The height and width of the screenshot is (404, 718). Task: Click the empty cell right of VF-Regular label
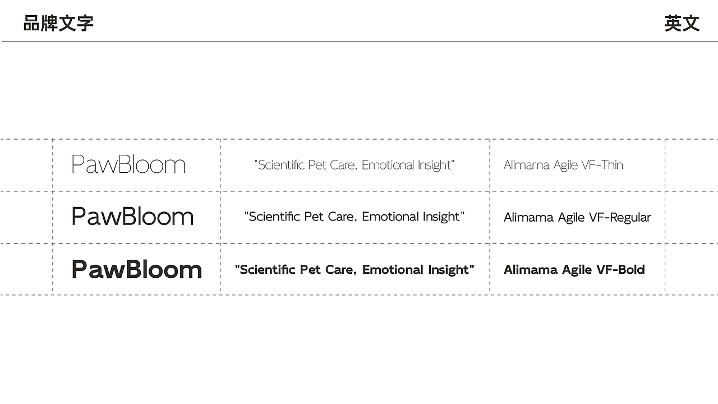click(691, 217)
